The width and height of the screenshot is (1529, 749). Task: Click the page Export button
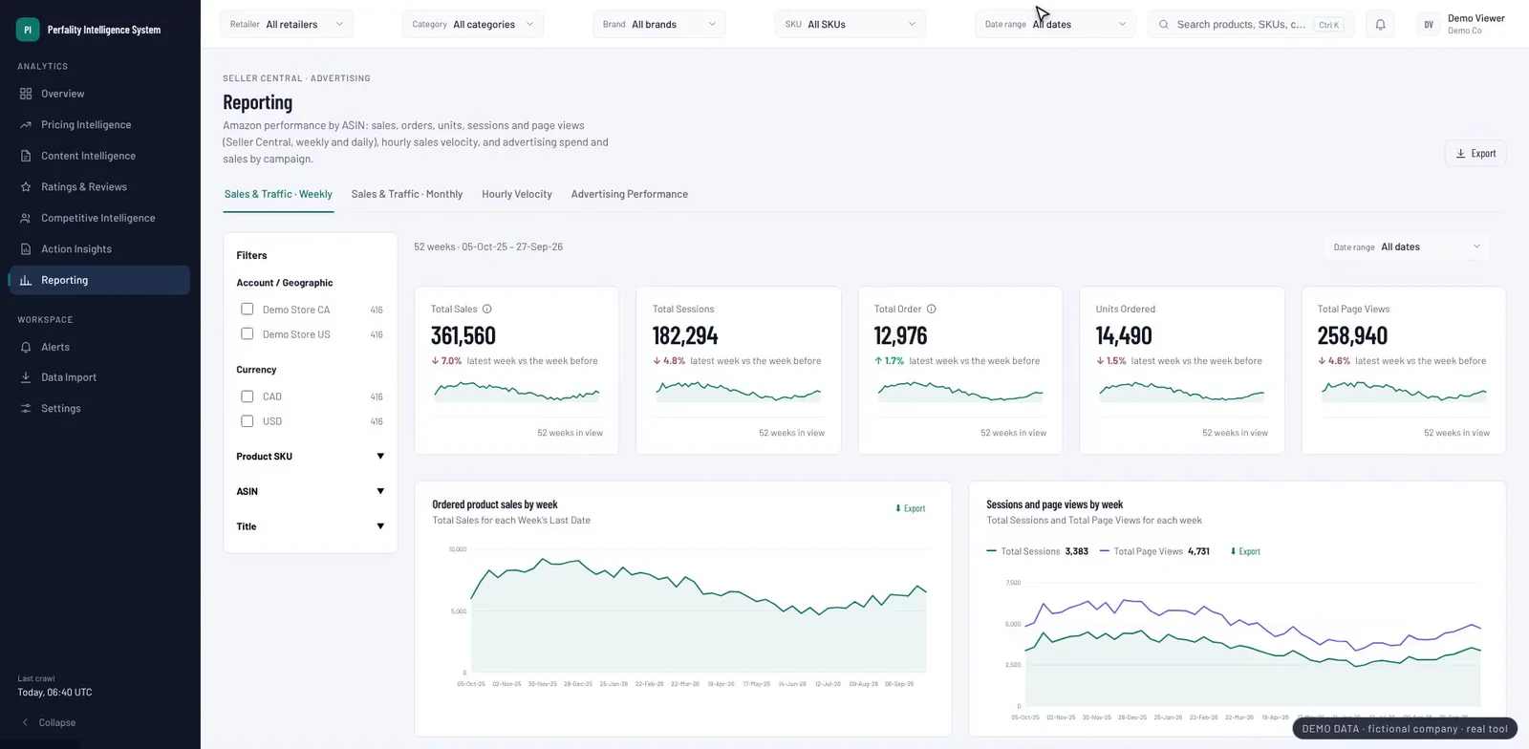[x=1475, y=154]
